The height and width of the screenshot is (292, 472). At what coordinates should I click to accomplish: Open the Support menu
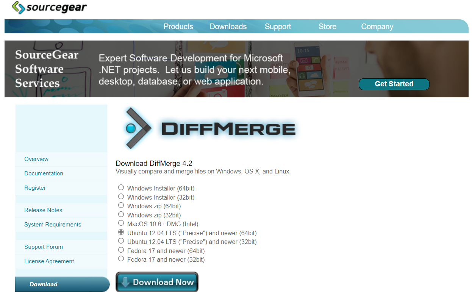278,27
